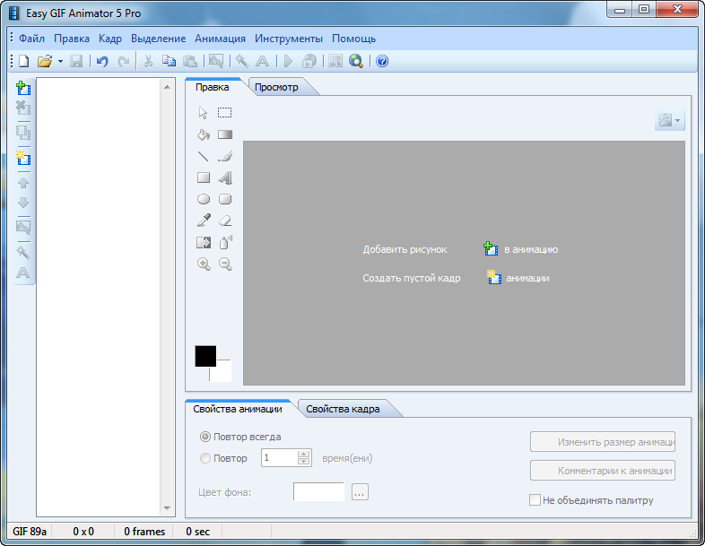Select the rectangular marquee tool

[225, 112]
